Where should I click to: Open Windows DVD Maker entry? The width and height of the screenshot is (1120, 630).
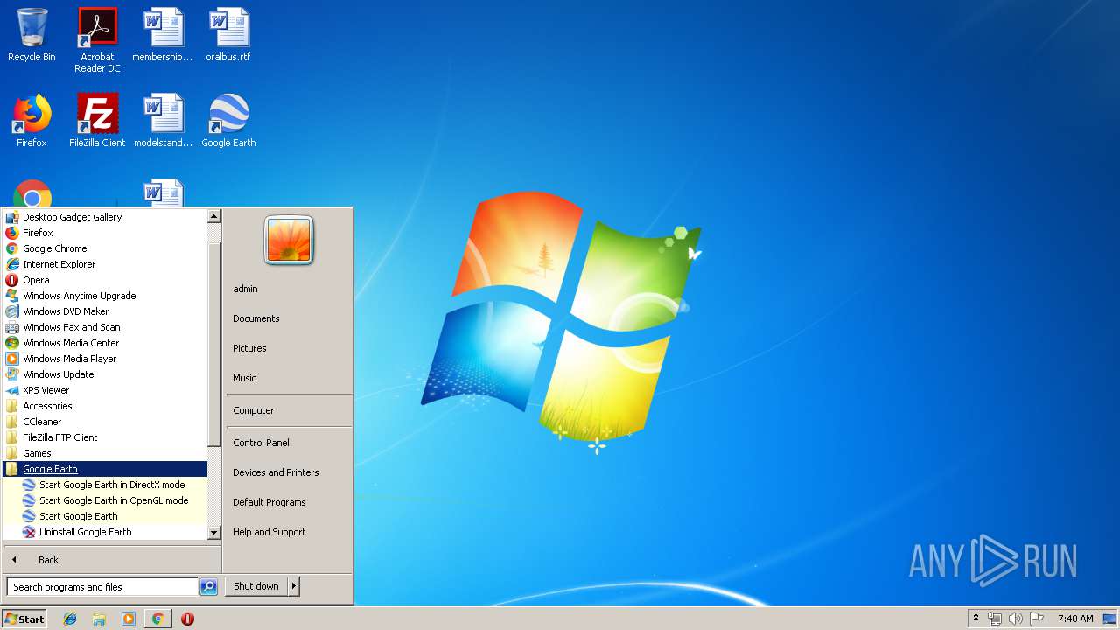pyautogui.click(x=105, y=311)
